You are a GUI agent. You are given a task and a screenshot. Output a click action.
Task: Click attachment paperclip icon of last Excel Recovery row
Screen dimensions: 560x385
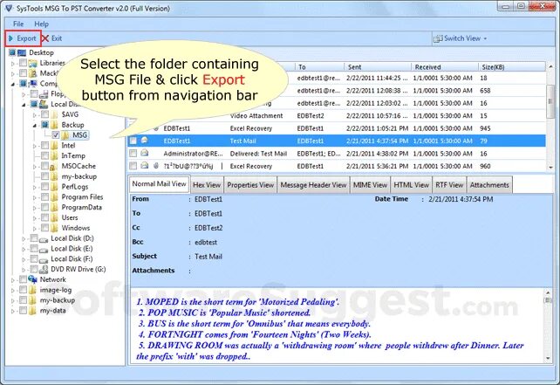[156, 166]
